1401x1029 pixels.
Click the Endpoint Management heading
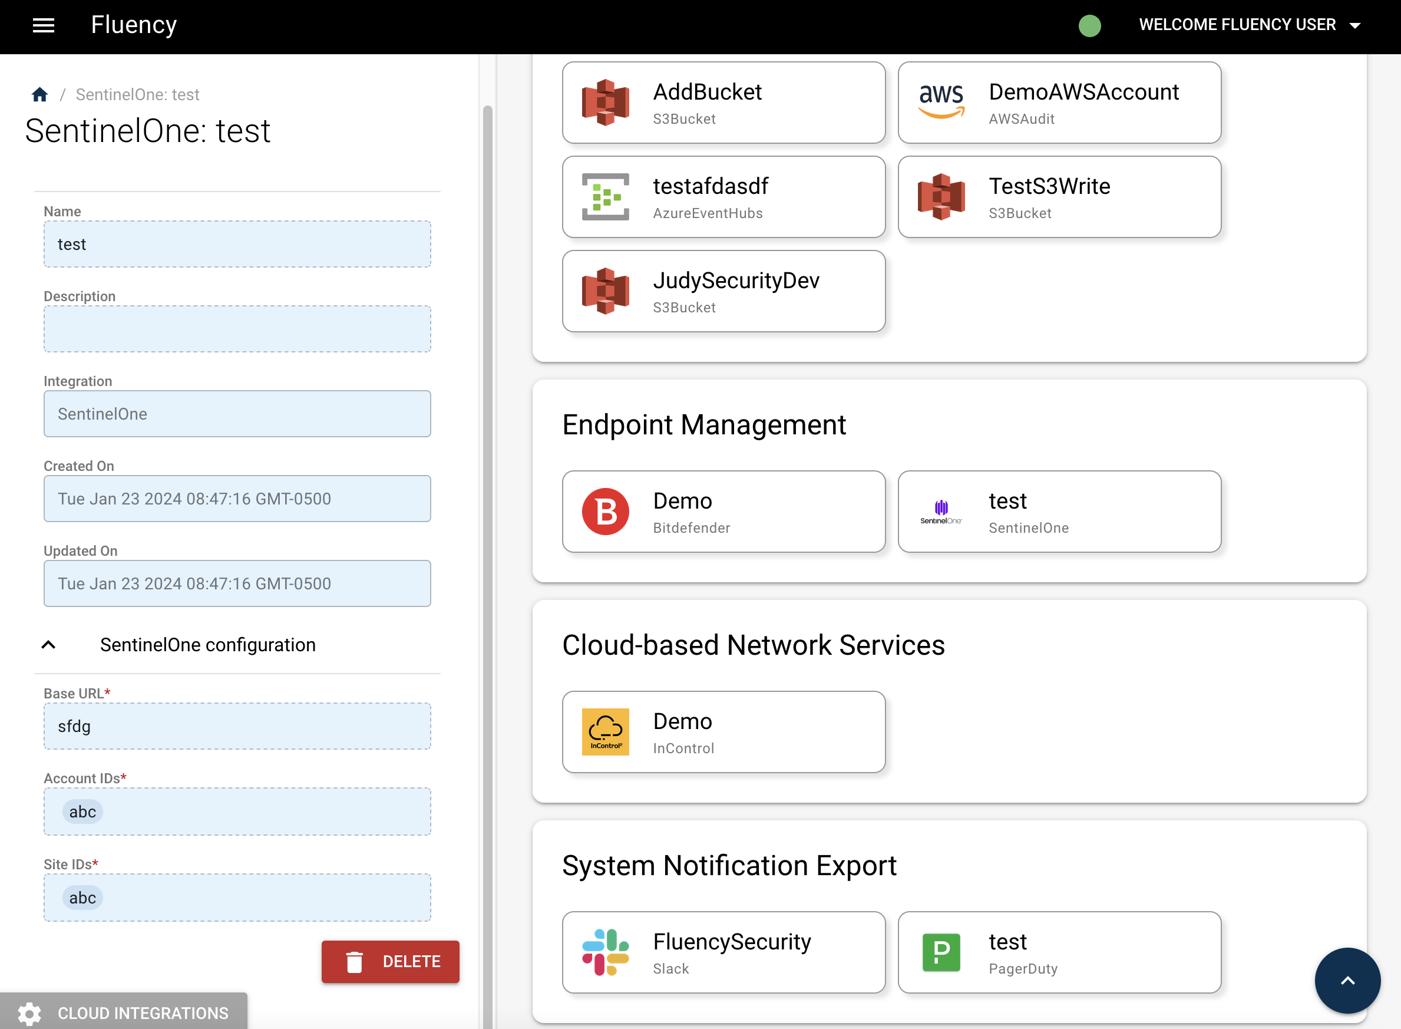tap(703, 425)
